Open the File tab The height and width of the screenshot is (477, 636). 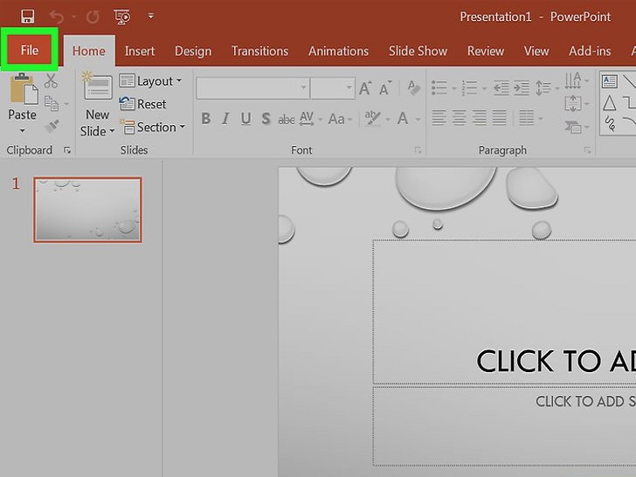30,50
